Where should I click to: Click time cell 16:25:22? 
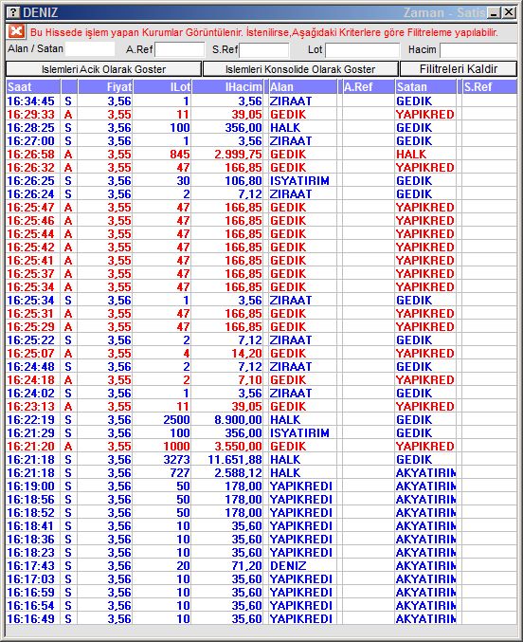coord(30,340)
